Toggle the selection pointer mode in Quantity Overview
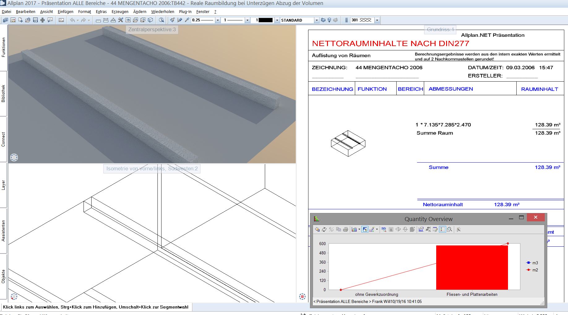This screenshot has width=568, height=315. (x=365, y=229)
